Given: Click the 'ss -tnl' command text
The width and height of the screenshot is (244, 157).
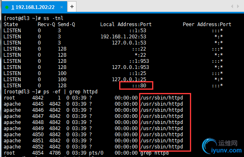Looking at the screenshot, I should [x=53, y=18].
